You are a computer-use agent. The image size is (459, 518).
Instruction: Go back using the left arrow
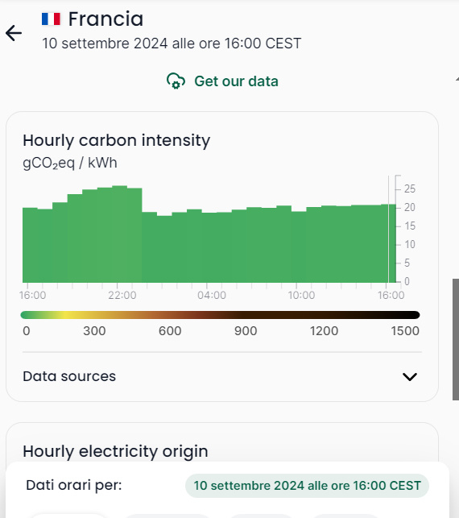[14, 33]
